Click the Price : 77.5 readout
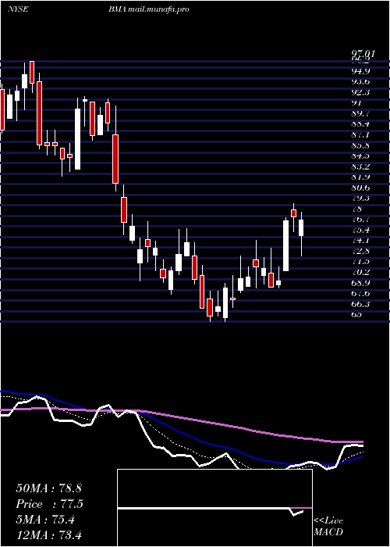 49,504
